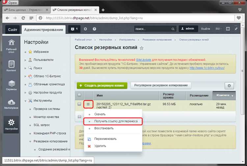The image size is (247, 166).
Task: Click the pin icon in admin header
Action: pyautogui.click(x=236, y=29)
